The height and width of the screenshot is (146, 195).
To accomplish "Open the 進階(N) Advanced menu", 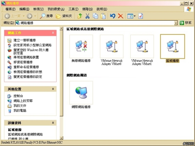I will pos(87,9).
